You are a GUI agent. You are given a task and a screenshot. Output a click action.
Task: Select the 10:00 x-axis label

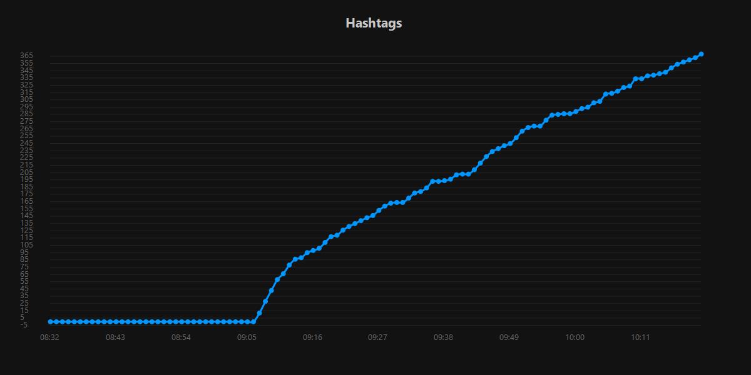[x=576, y=336]
